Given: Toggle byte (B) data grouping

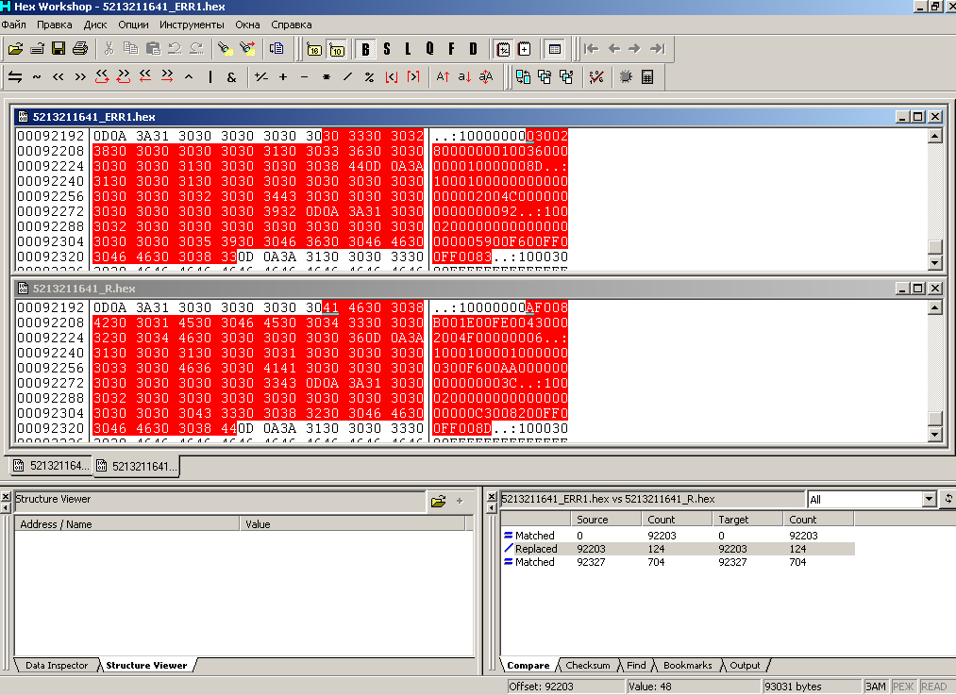Looking at the screenshot, I should click(x=365, y=49).
